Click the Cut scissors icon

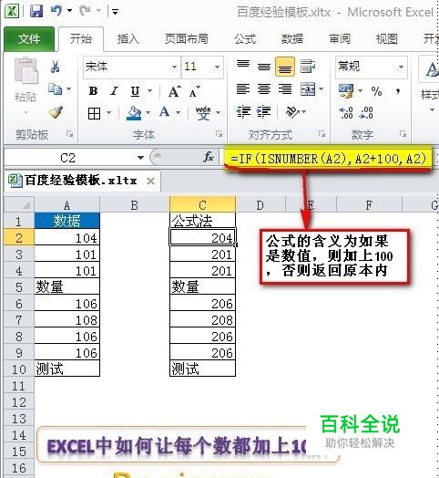point(56,67)
